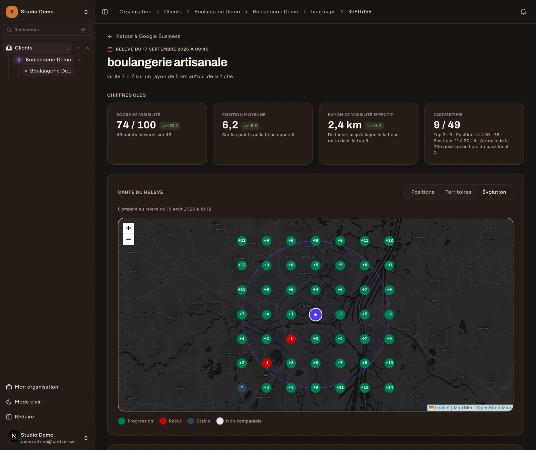Click the green Progression legend swatch

(122, 421)
